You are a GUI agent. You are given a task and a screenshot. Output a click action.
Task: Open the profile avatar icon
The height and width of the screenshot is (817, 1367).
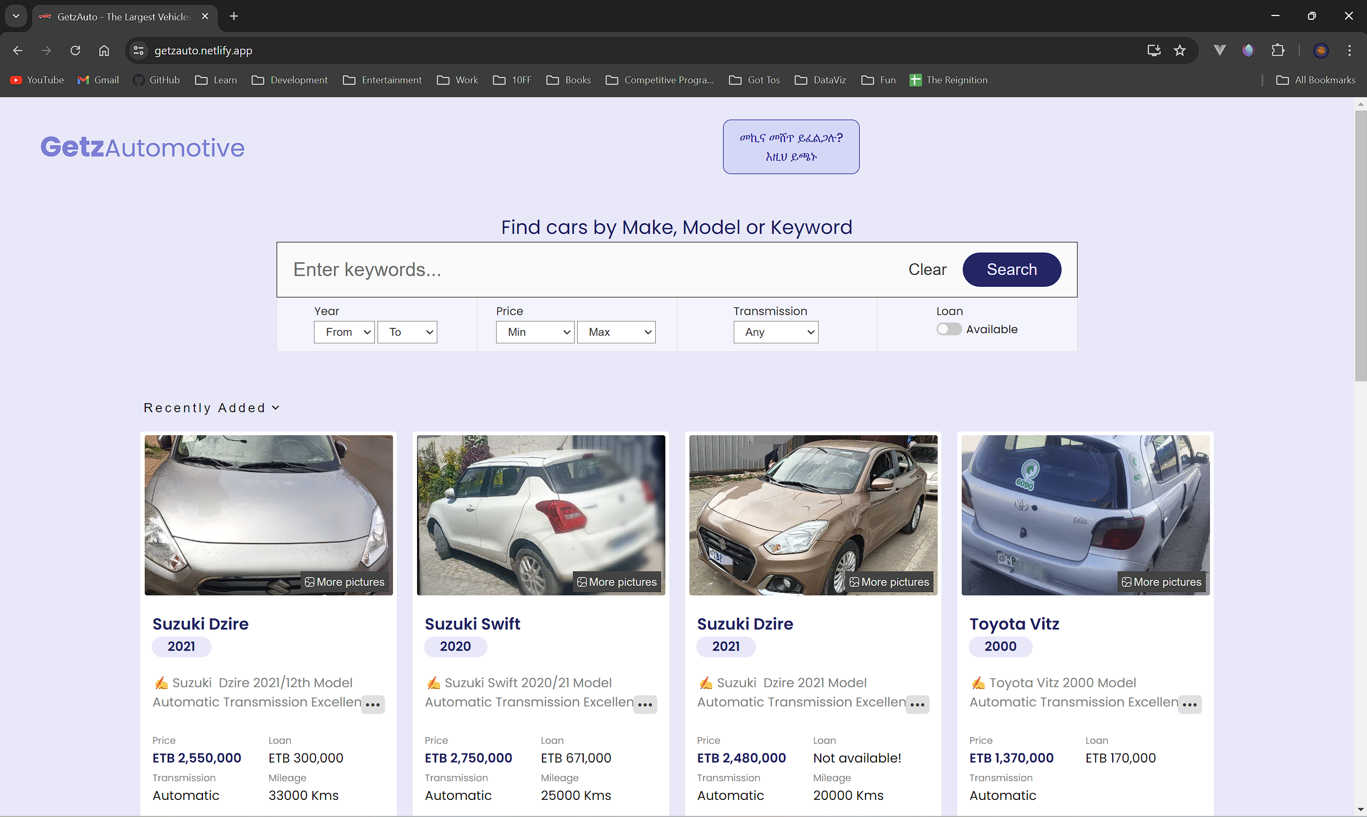point(1321,51)
